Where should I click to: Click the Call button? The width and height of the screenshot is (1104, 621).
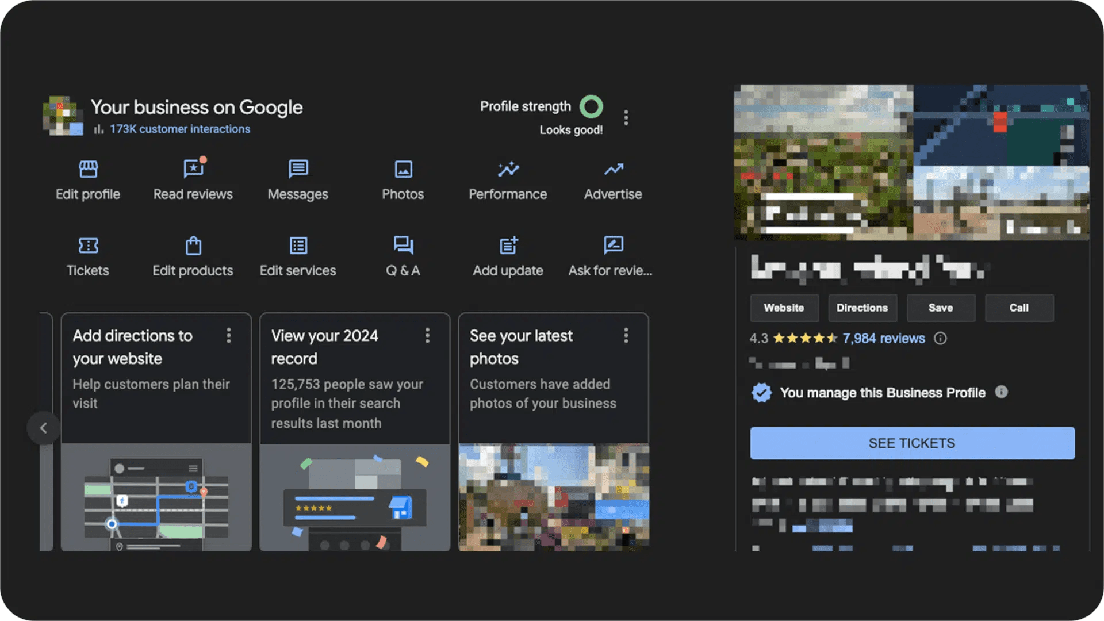pos(1019,308)
